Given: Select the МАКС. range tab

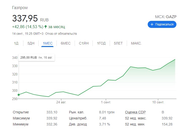Looking at the screenshot, I should pos(136,43).
